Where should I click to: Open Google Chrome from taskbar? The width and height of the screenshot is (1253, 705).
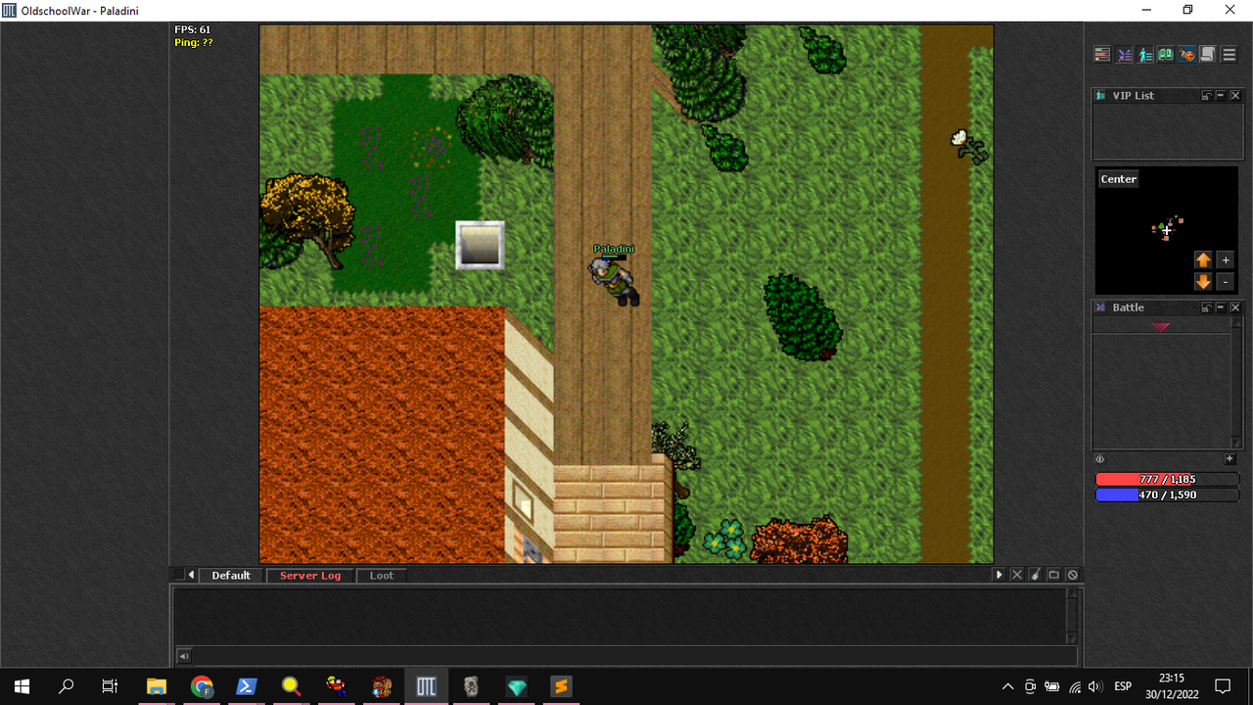click(202, 686)
